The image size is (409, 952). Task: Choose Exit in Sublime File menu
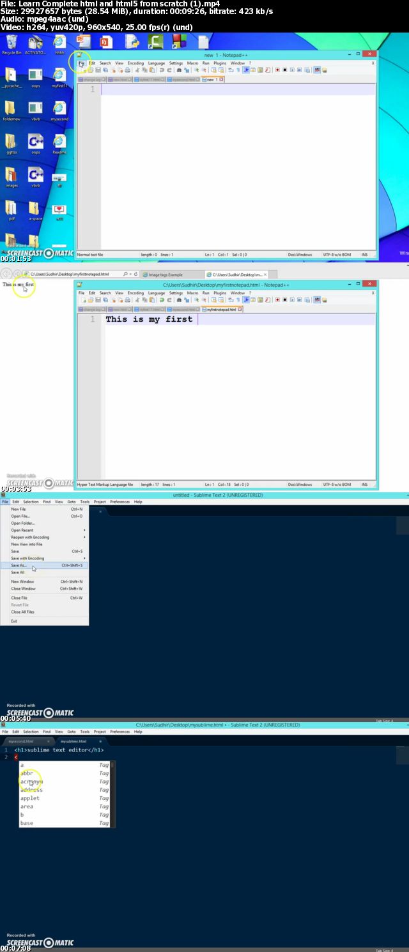44,621
